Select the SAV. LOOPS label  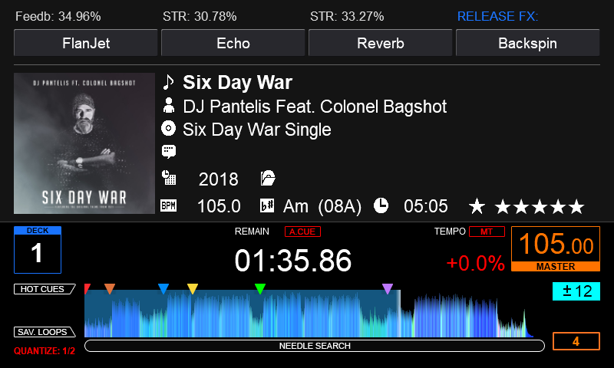click(x=44, y=332)
